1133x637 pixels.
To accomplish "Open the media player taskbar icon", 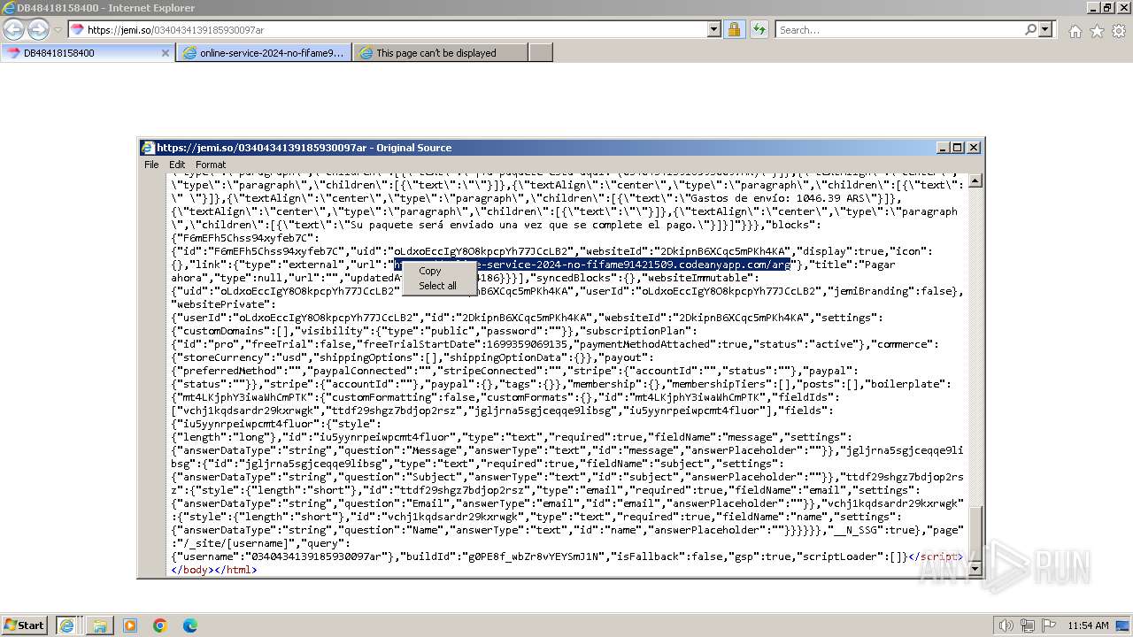I will coord(130,625).
